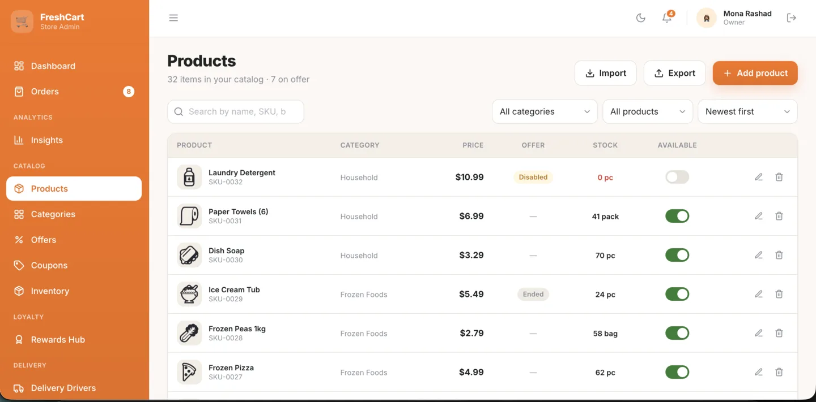816x402 pixels.
Task: Enable availability for Laundry Detergent
Action: pos(677,177)
